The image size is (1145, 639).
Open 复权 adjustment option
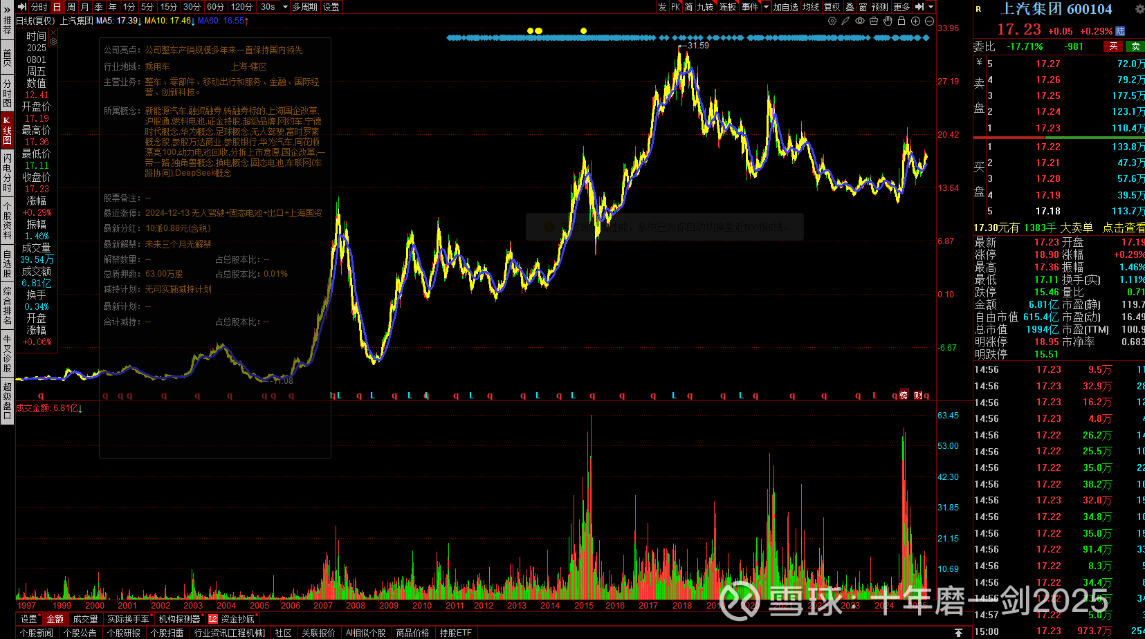[832, 7]
